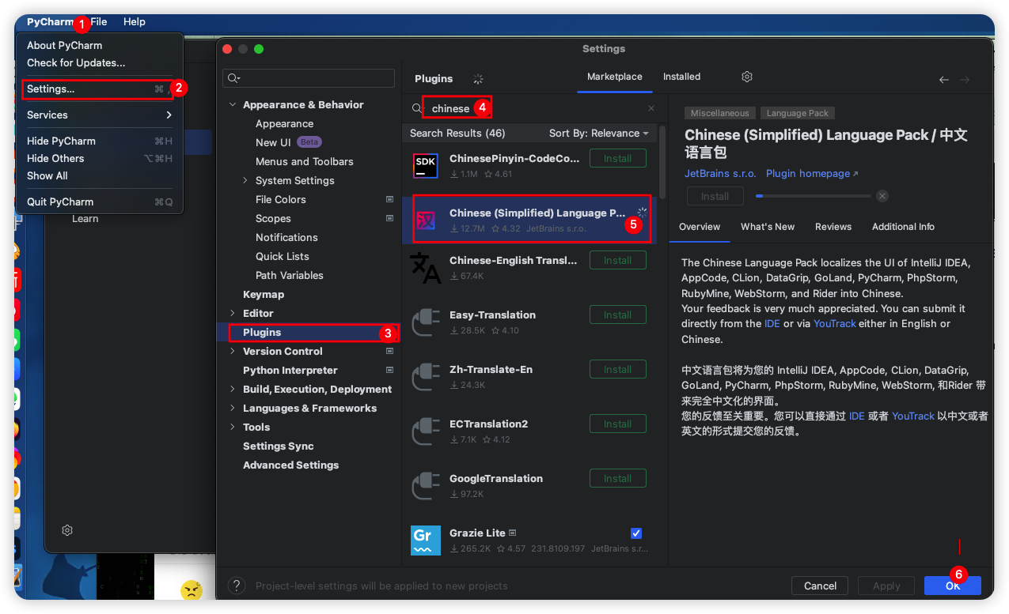Screen dimensions: 1009x614
Task: Uncheck the Grazie Lite enabled checkbox
Action: 636,533
